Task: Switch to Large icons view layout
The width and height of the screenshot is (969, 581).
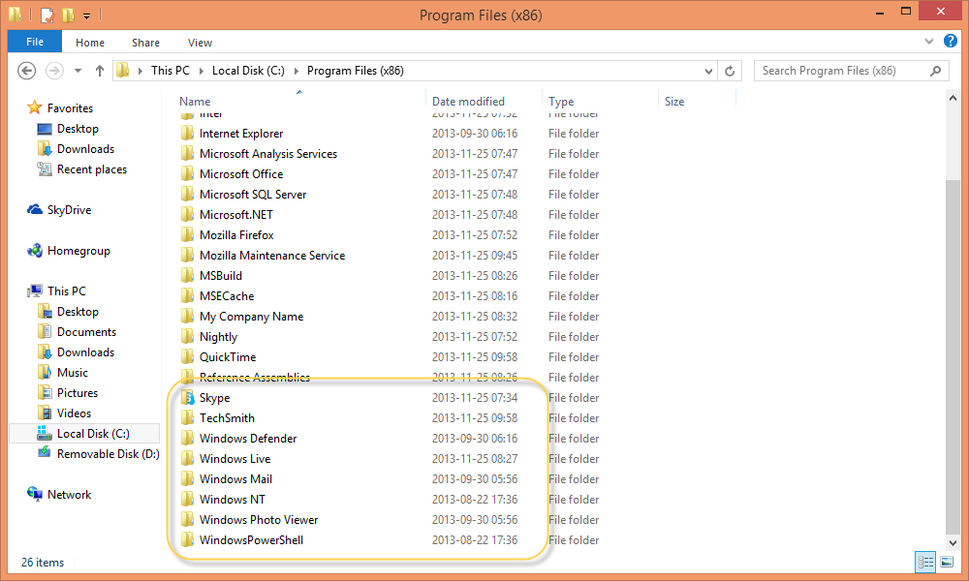Action: coord(947,562)
